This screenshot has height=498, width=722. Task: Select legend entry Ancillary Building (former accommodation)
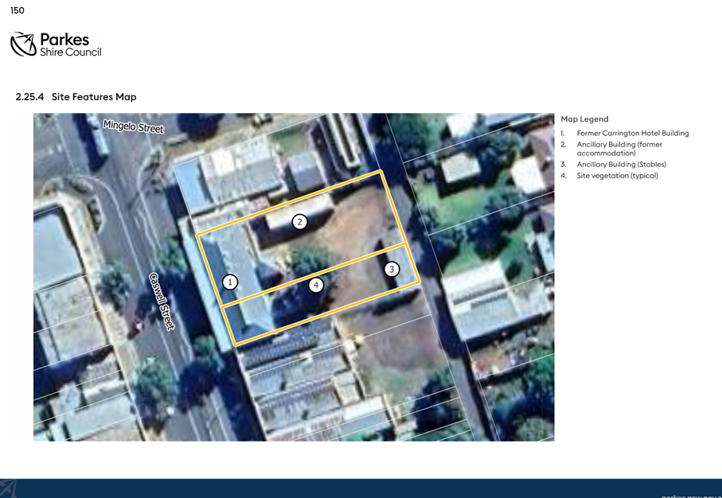click(619, 149)
